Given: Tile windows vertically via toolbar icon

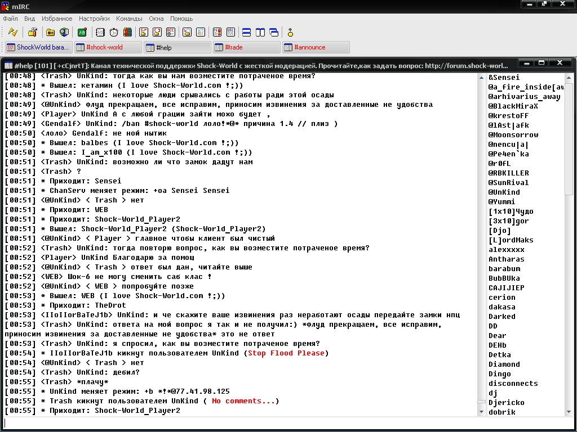Looking at the screenshot, I should (260, 32).
